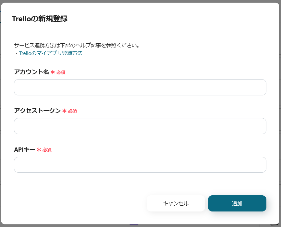Click the 追加 button to submit
This screenshot has height=227, width=281.
pos(237,203)
